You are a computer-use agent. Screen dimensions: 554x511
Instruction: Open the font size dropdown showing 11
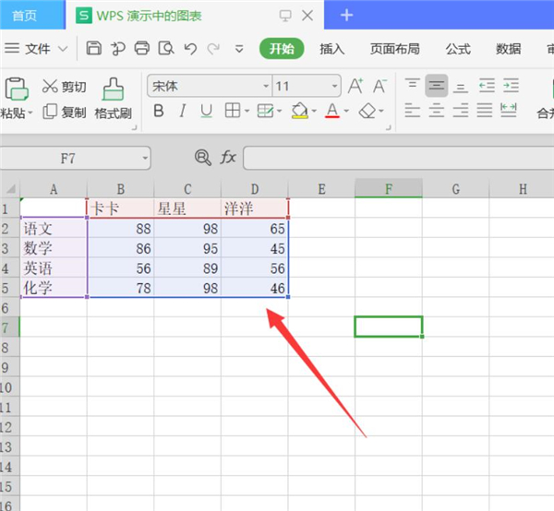click(x=334, y=86)
